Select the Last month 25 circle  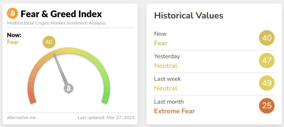click(x=267, y=106)
